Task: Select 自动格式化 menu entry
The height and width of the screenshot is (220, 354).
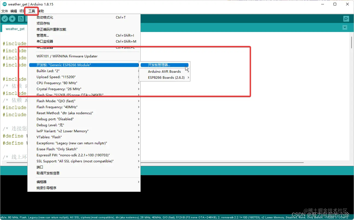Action: [84, 17]
